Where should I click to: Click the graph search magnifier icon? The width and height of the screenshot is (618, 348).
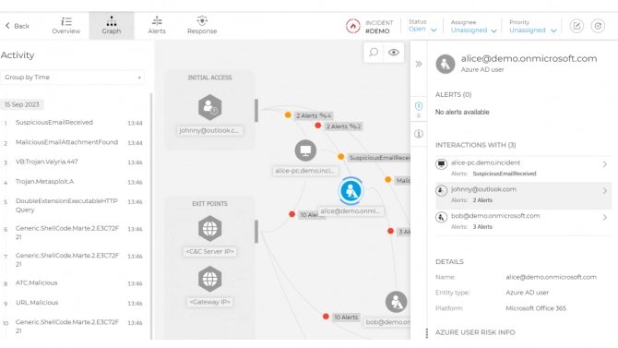click(x=374, y=53)
